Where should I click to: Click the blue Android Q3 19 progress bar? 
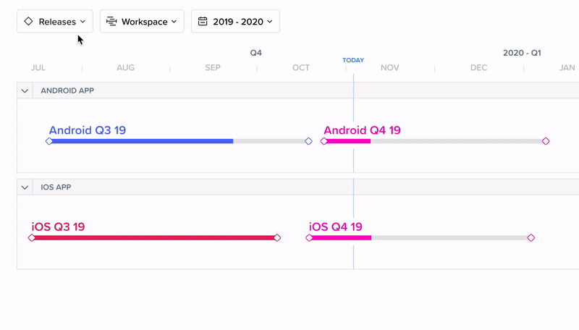pyautogui.click(x=142, y=141)
